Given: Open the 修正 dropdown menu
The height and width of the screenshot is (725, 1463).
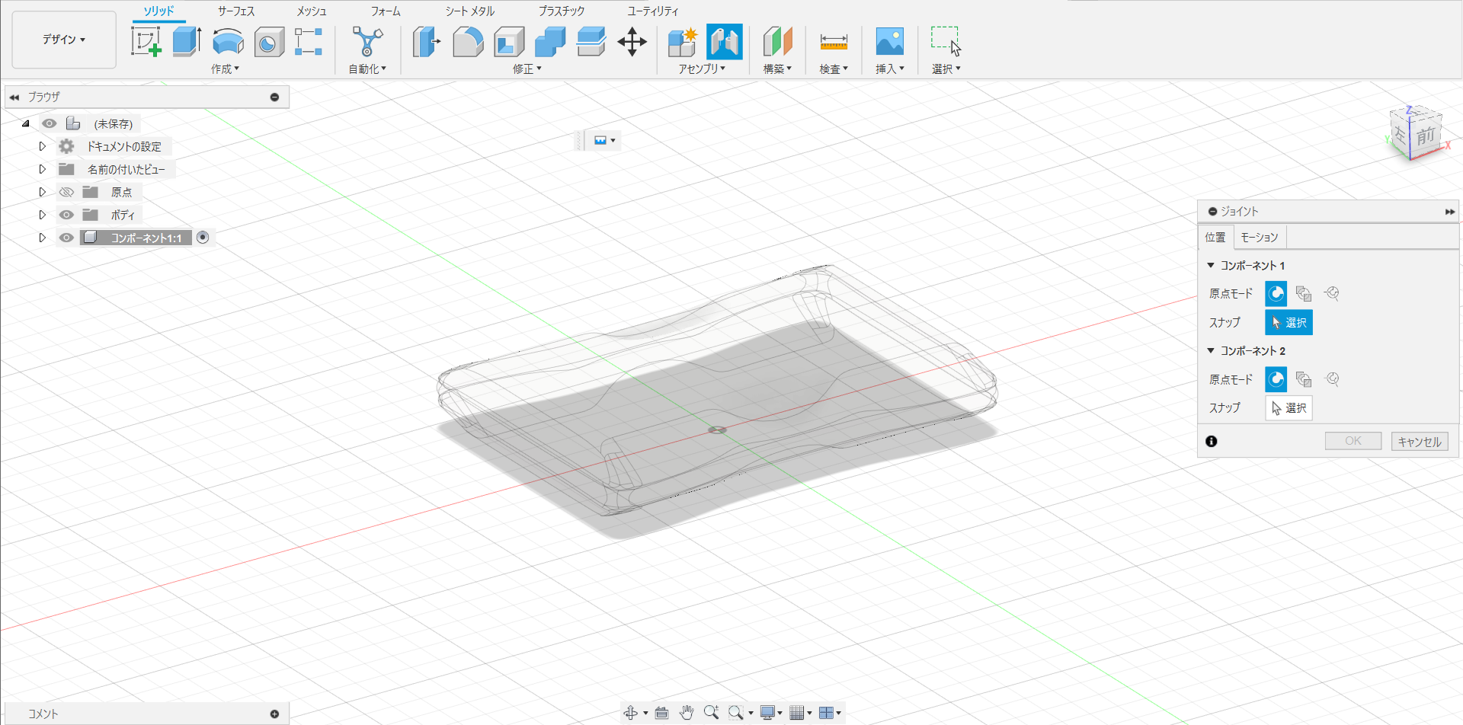Looking at the screenshot, I should coord(527,69).
